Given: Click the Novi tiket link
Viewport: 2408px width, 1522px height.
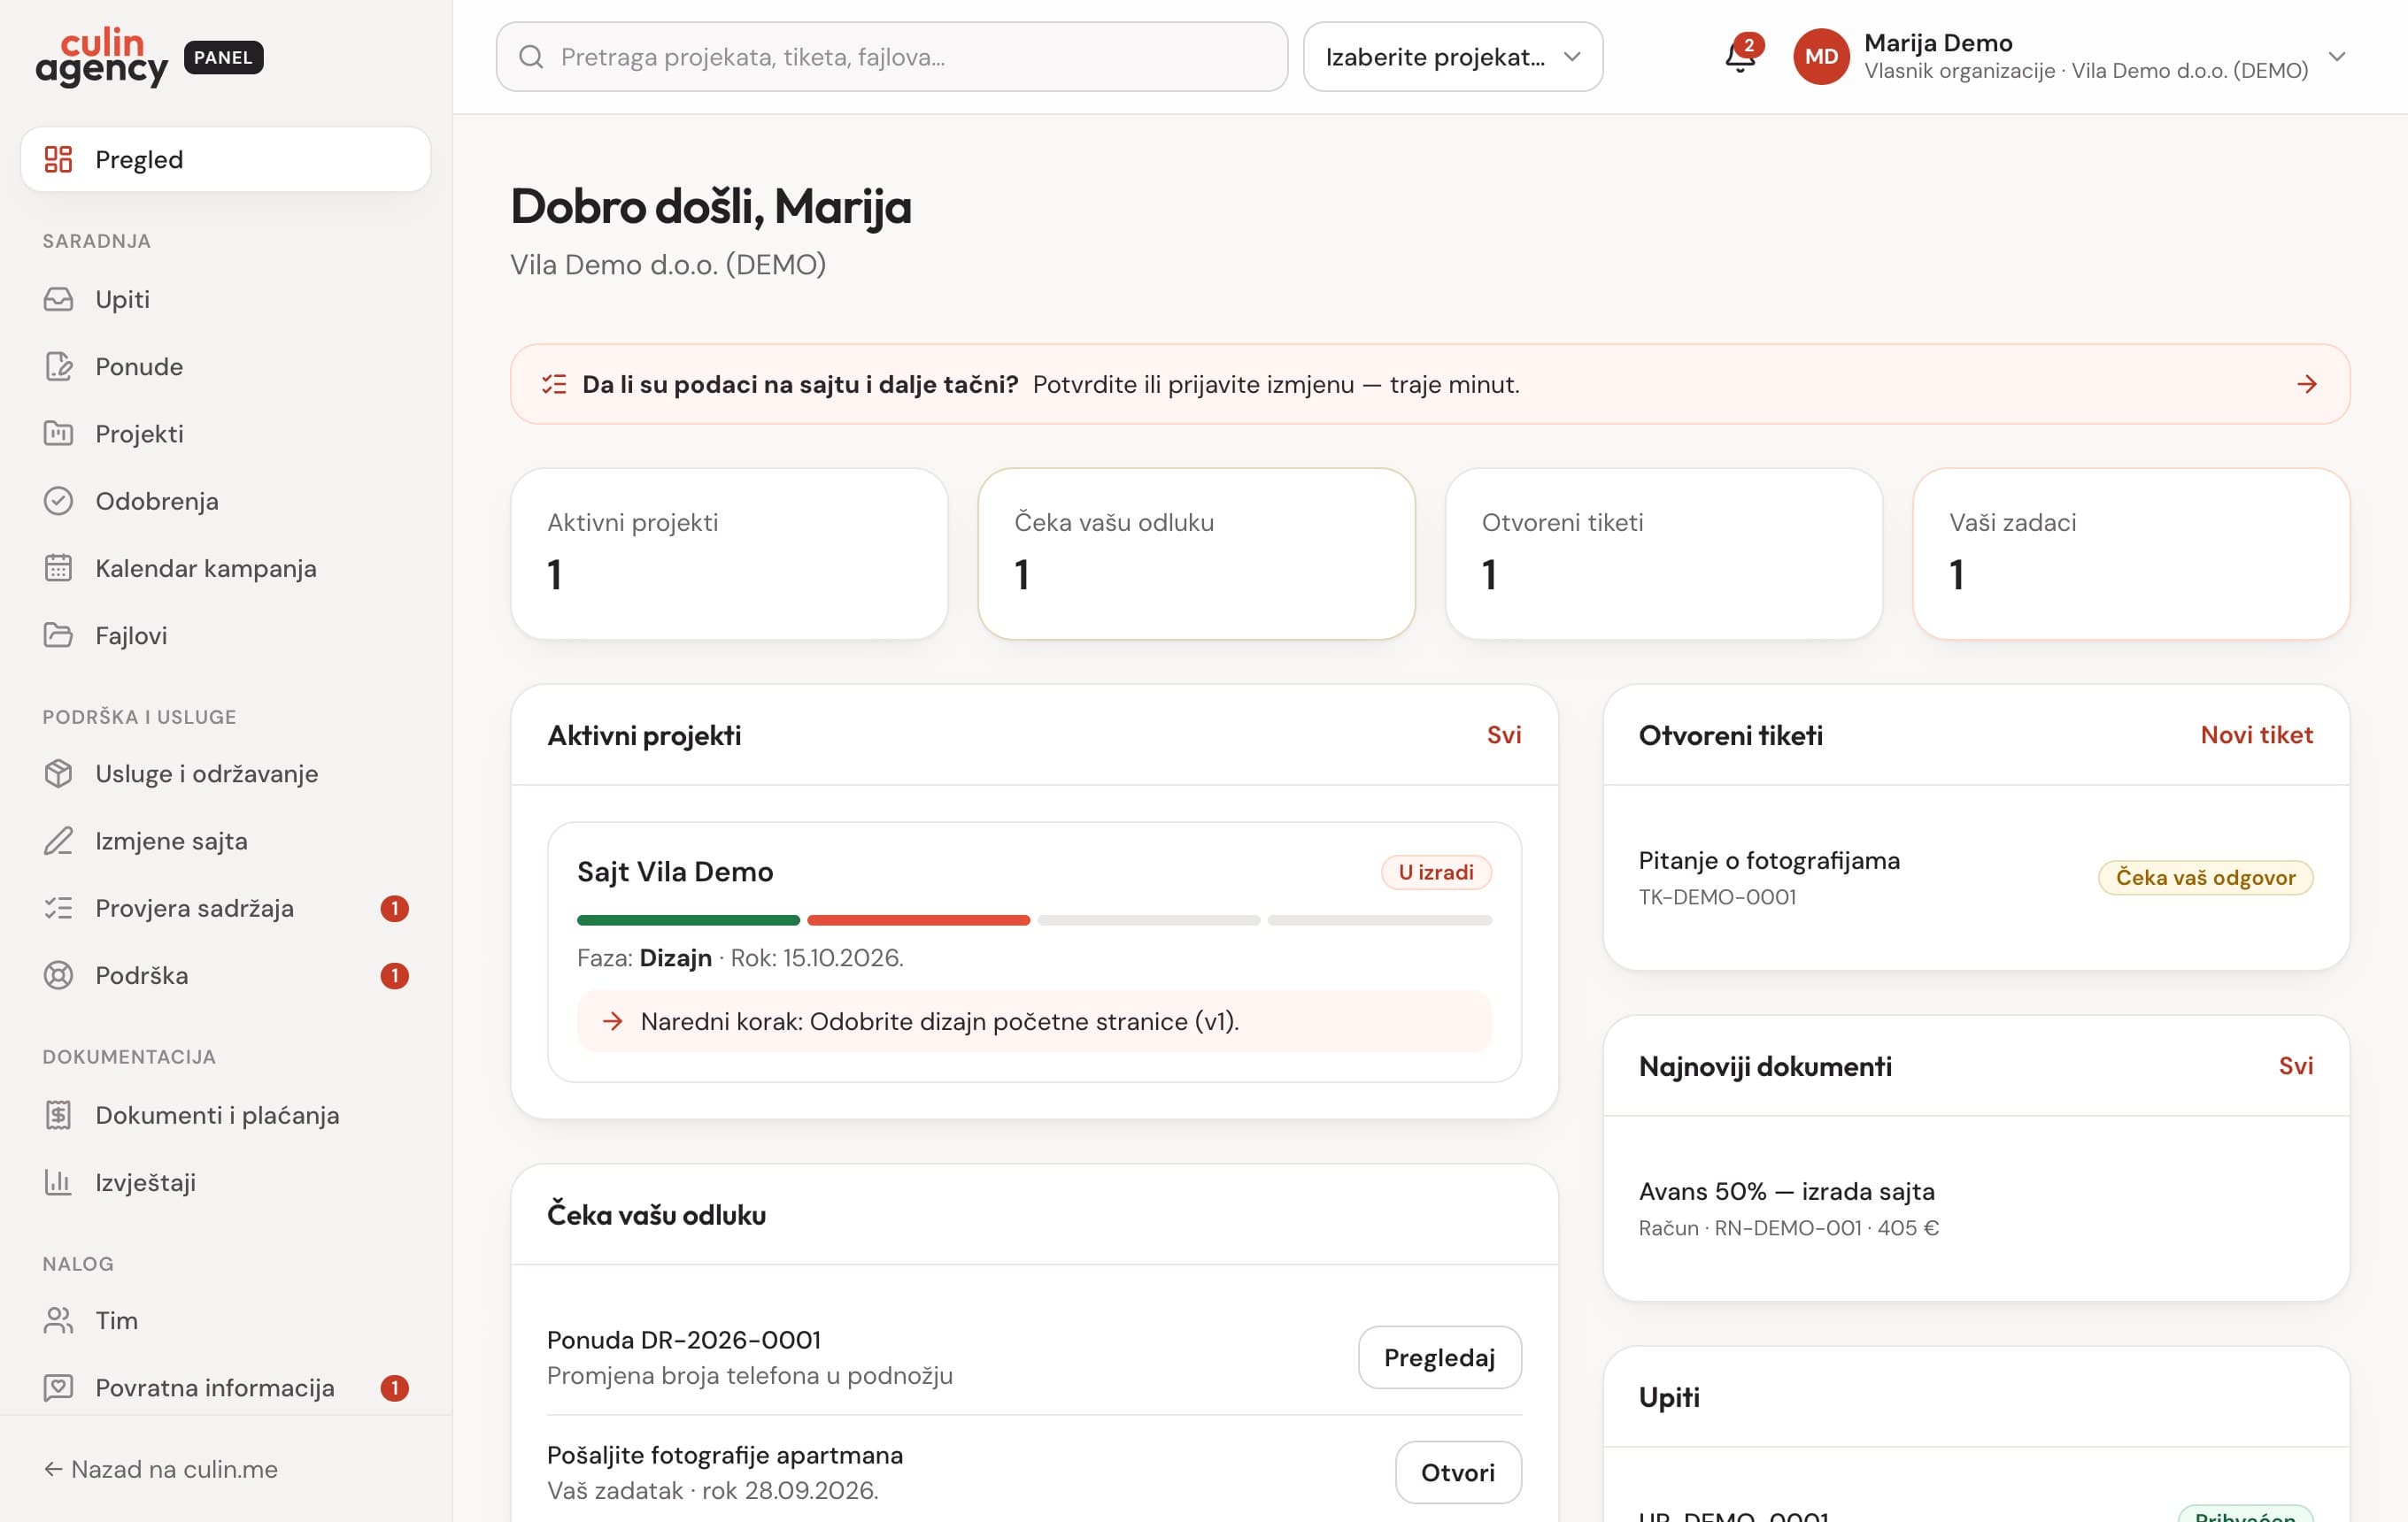Looking at the screenshot, I should (2256, 734).
